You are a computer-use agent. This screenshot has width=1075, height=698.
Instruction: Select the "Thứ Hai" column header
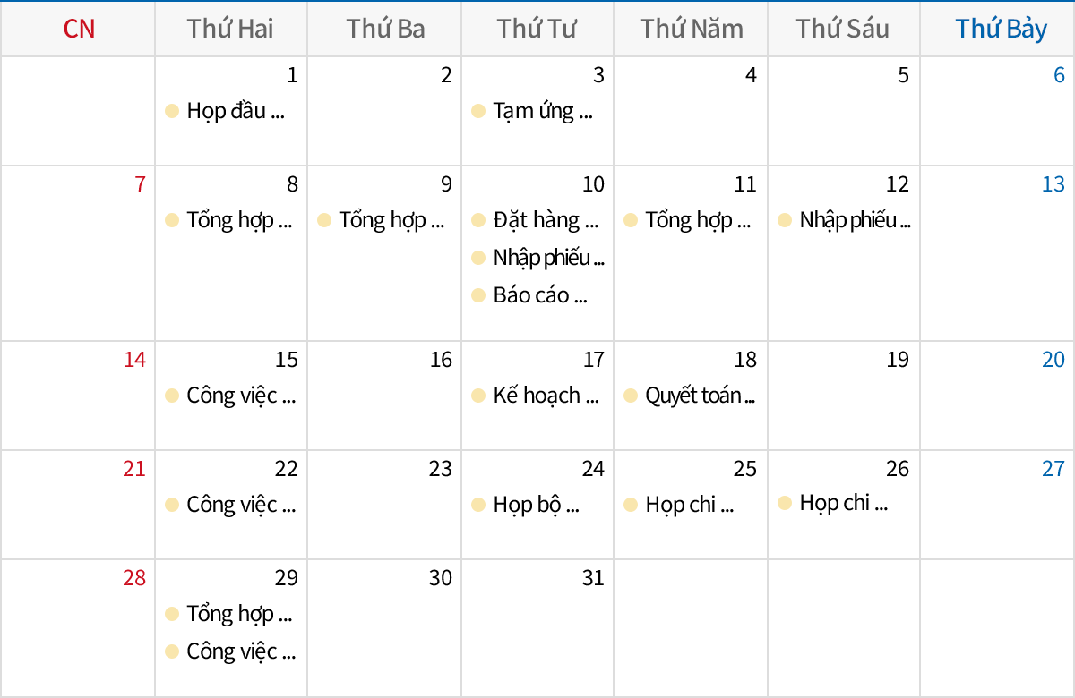tap(231, 29)
